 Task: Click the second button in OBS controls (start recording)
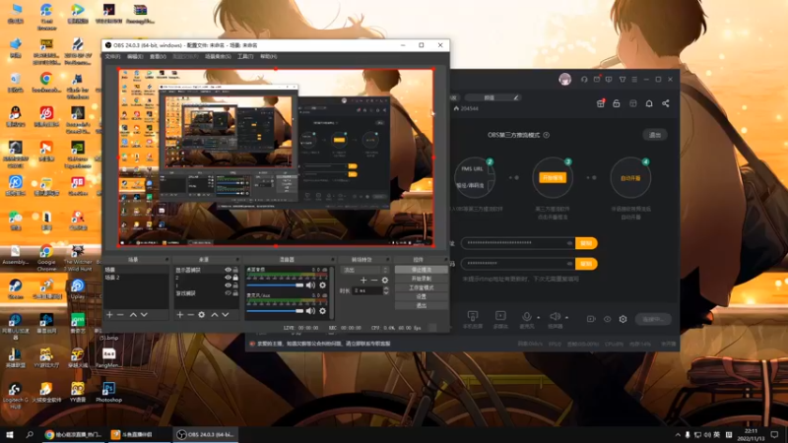422,279
